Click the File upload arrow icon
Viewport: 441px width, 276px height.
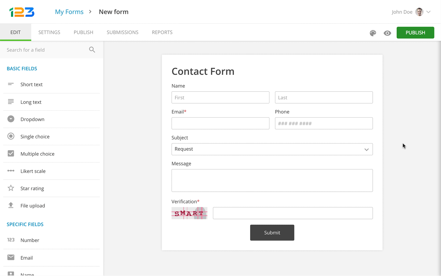pos(11,205)
